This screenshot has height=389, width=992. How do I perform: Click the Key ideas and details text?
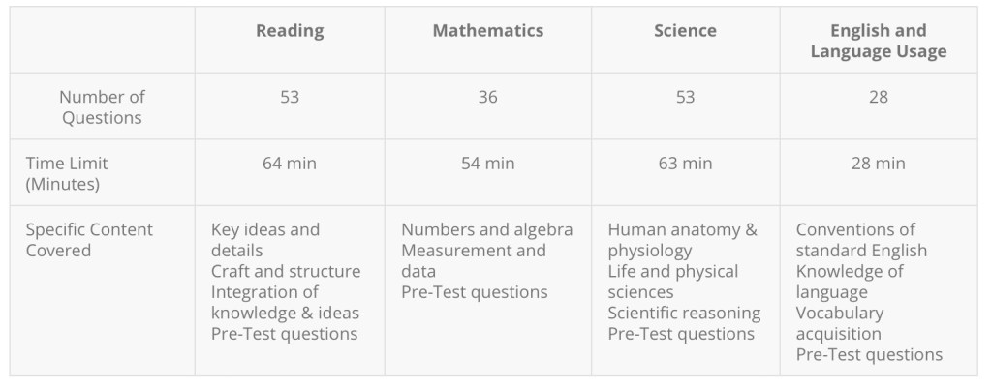pyautogui.click(x=264, y=240)
